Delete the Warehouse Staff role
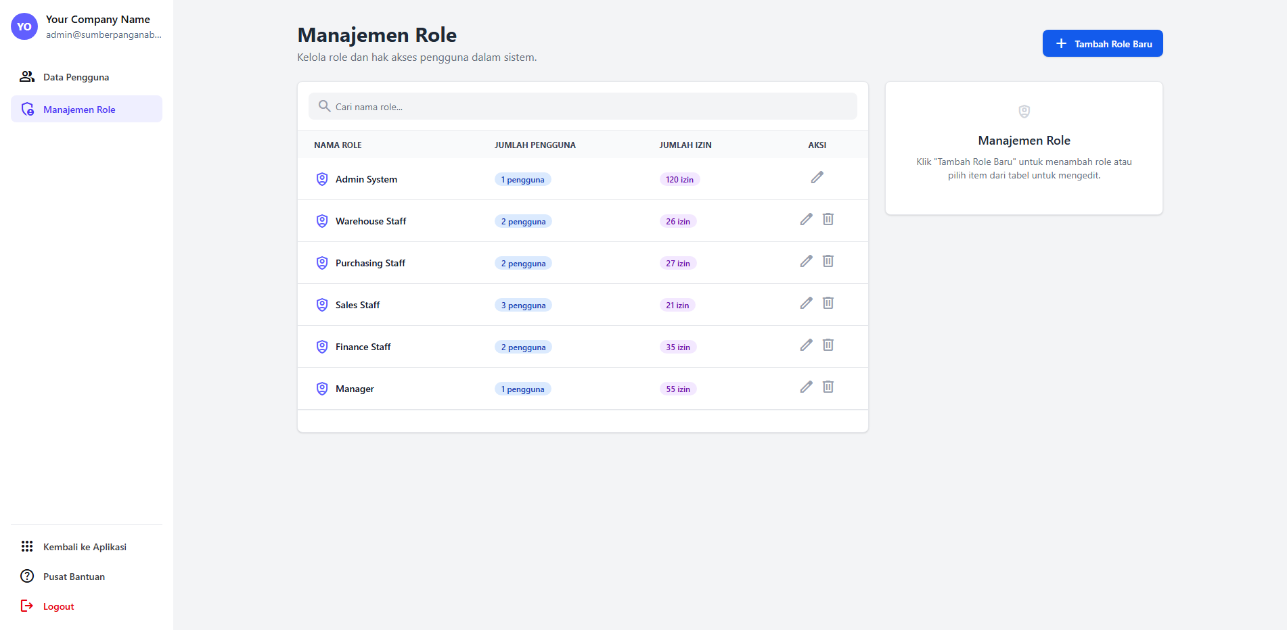Viewport: 1287px width, 630px height. click(x=828, y=220)
